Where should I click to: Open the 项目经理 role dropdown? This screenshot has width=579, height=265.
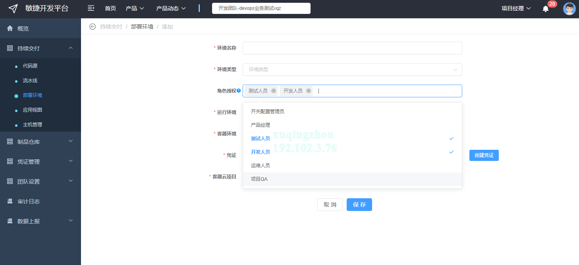point(516,8)
